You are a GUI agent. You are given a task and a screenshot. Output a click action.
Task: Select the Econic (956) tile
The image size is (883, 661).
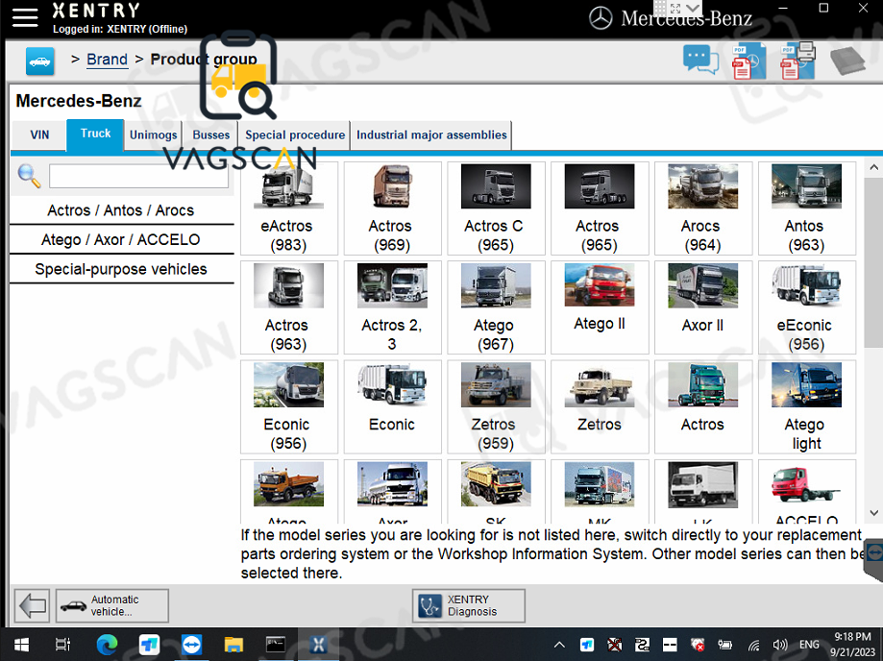click(x=289, y=406)
